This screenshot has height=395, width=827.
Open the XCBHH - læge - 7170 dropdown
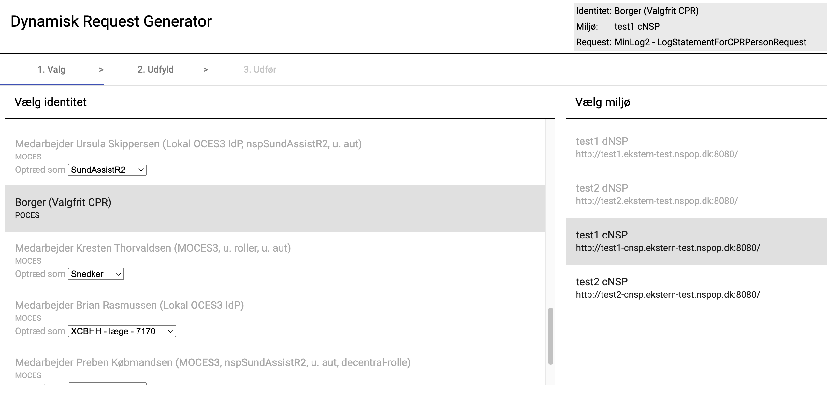click(122, 331)
